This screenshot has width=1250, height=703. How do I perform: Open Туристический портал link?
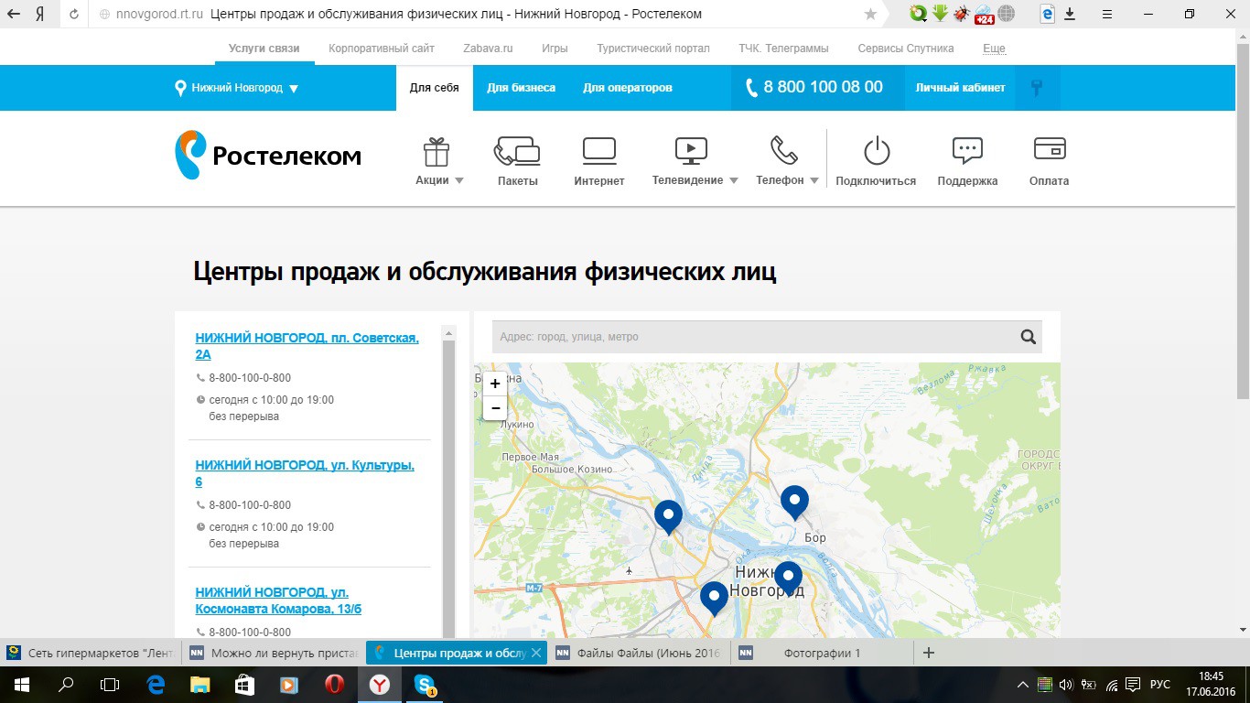(x=653, y=49)
